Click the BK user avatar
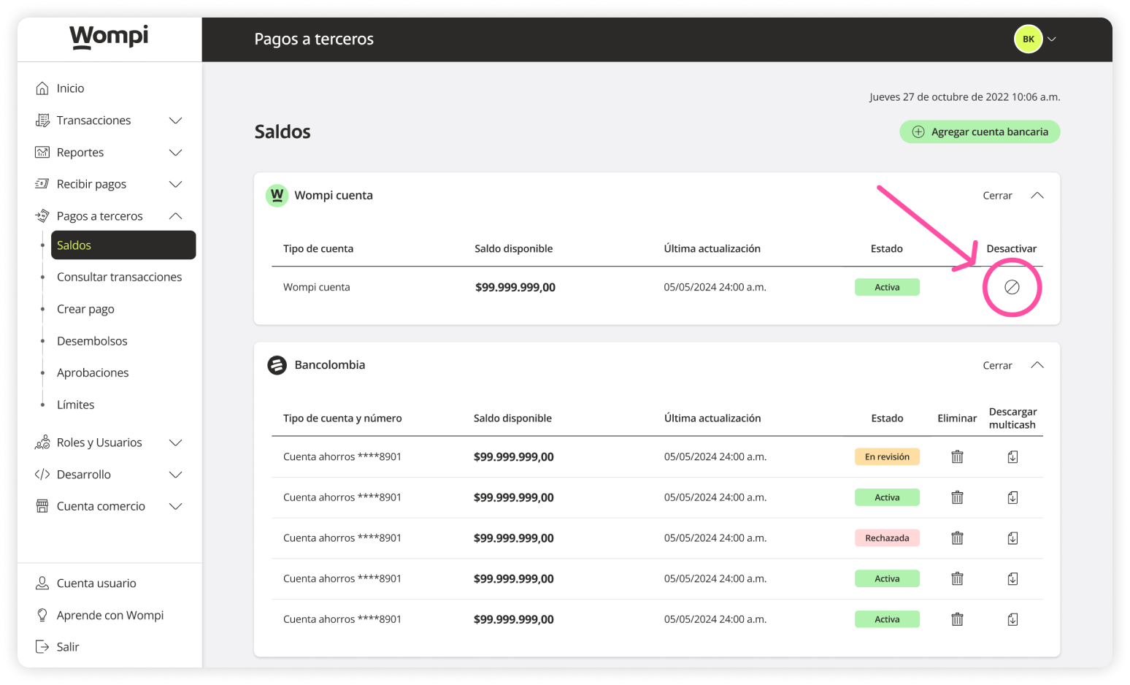1130x685 pixels. pyautogui.click(x=1028, y=39)
